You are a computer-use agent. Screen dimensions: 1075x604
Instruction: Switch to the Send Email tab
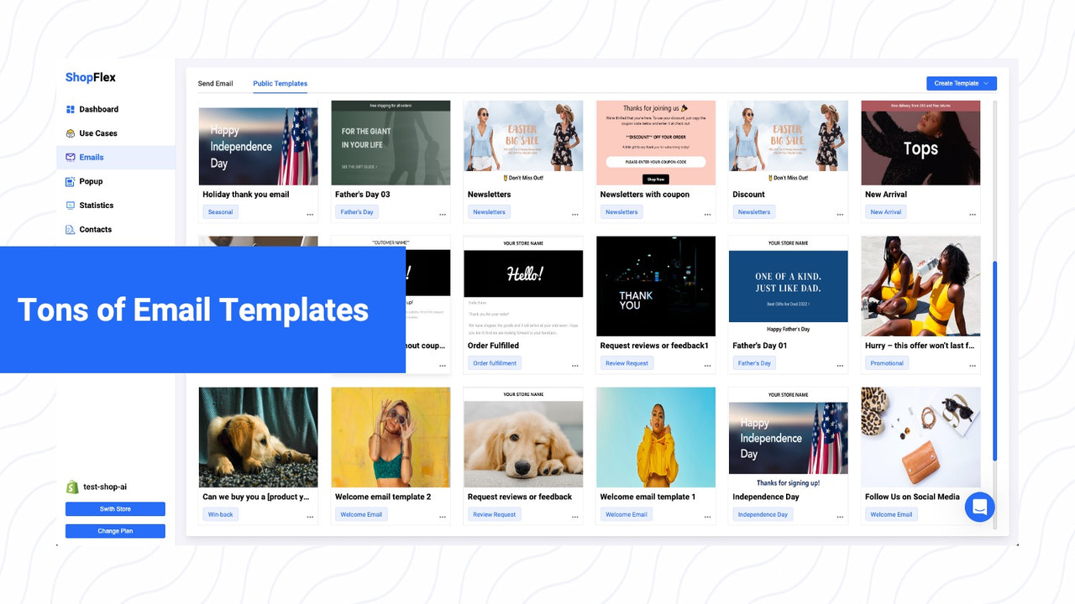(215, 84)
